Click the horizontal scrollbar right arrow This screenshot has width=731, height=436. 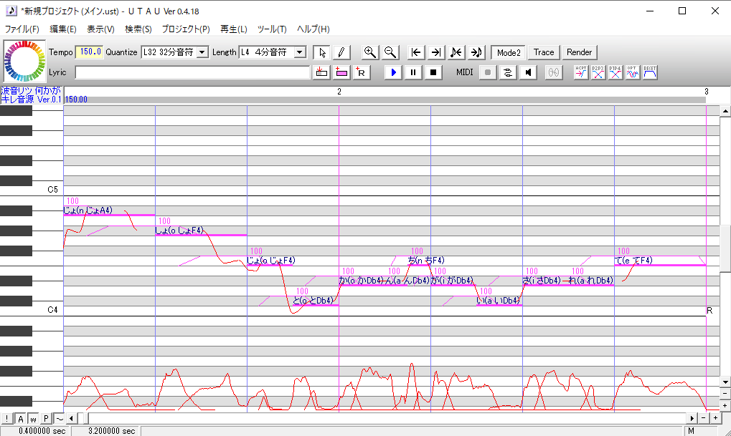click(x=692, y=418)
